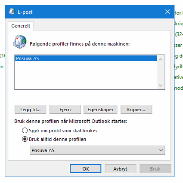Viewport: 183px width, 183px height.
Task: Apply changes with the Bruk button
Action: (155, 169)
